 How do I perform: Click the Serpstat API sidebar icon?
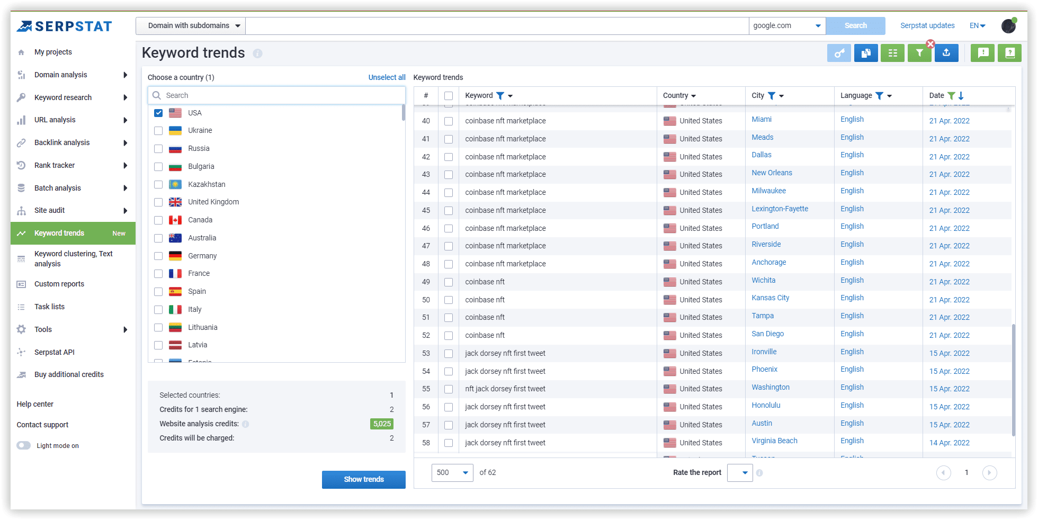pyautogui.click(x=21, y=352)
